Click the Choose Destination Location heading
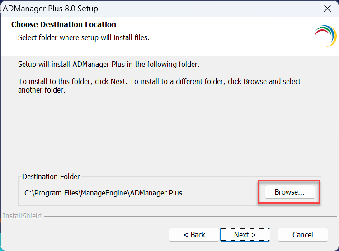Image resolution: width=339 pixels, height=251 pixels. tap(64, 24)
